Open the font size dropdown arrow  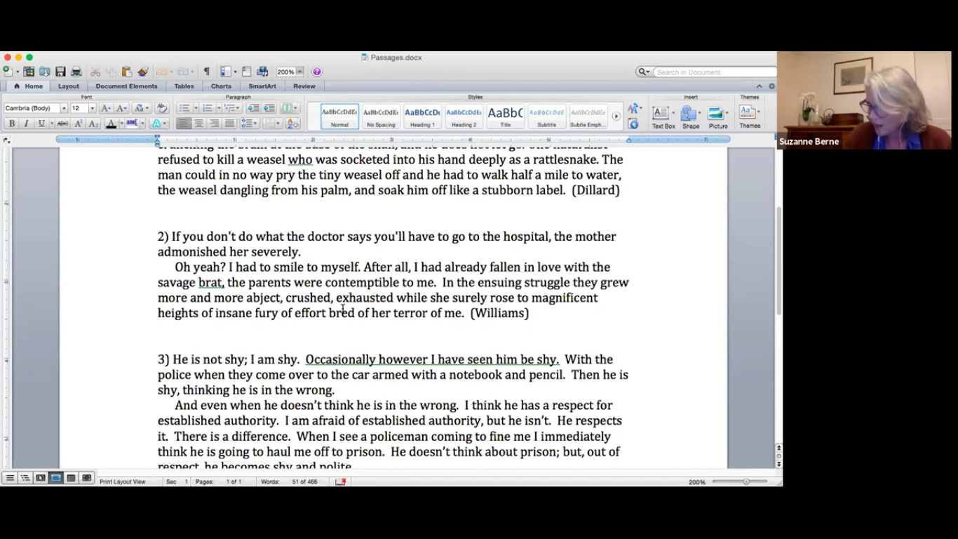(x=92, y=109)
